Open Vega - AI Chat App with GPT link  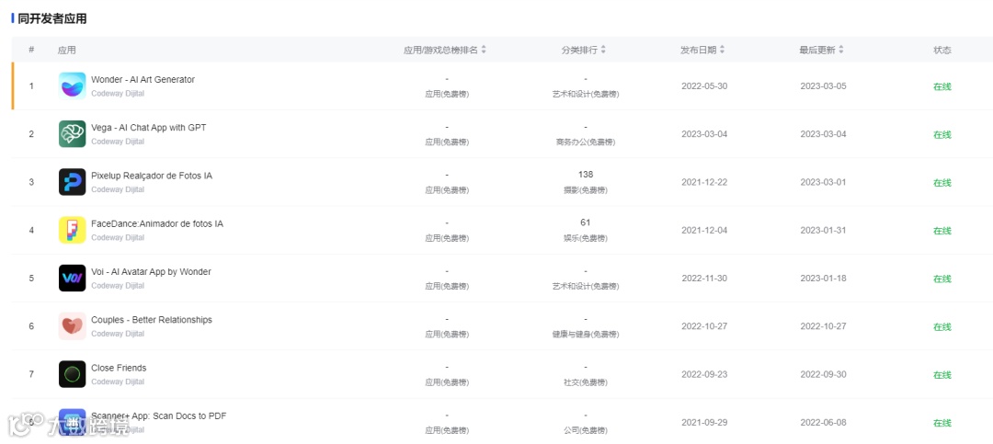click(149, 128)
